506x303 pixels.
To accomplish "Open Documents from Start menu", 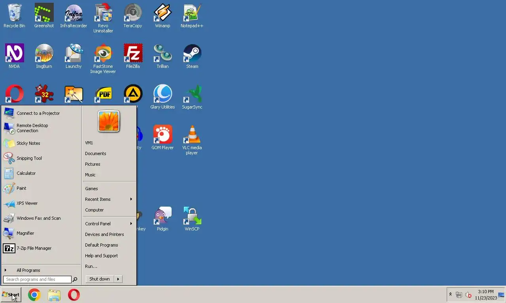I will coord(109,153).
